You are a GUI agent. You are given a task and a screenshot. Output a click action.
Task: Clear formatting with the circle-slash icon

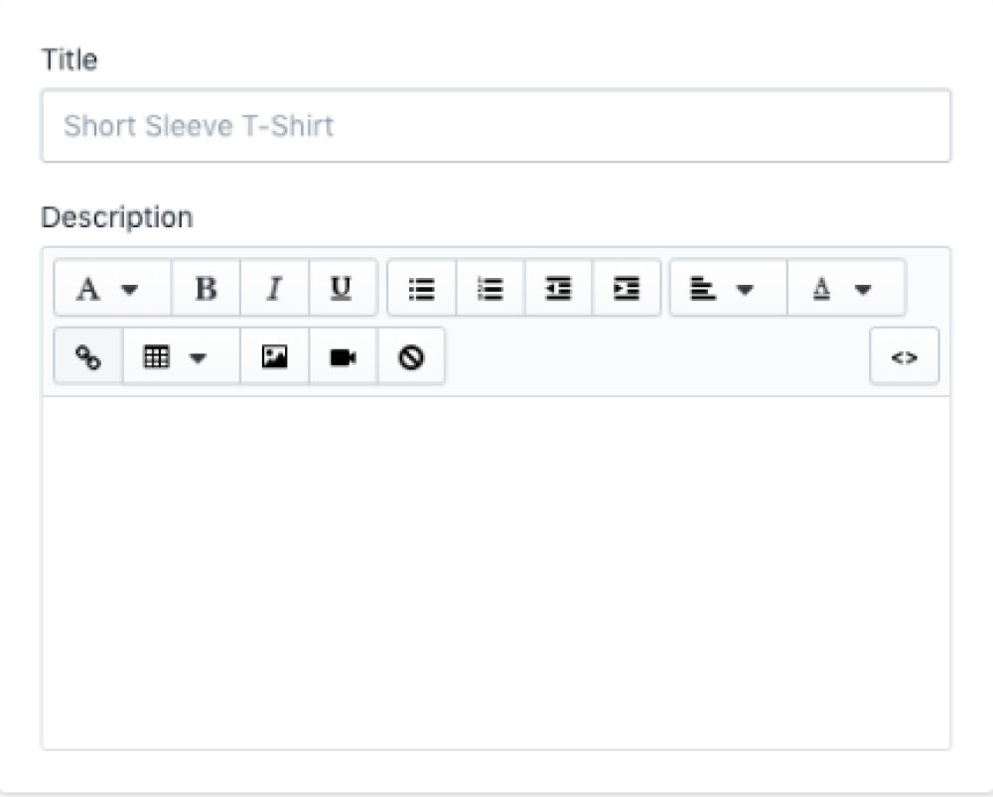pos(411,356)
